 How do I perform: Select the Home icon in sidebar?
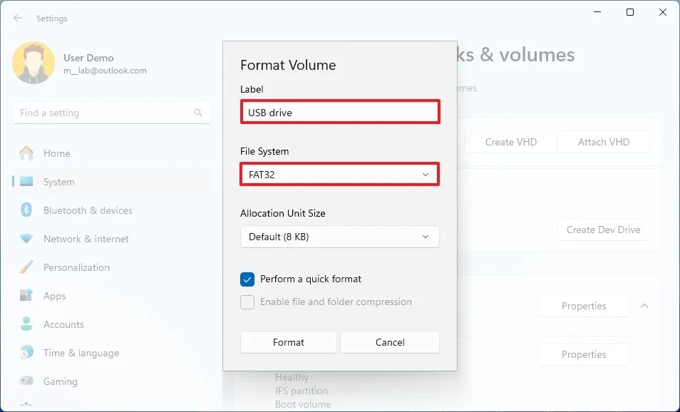26,153
